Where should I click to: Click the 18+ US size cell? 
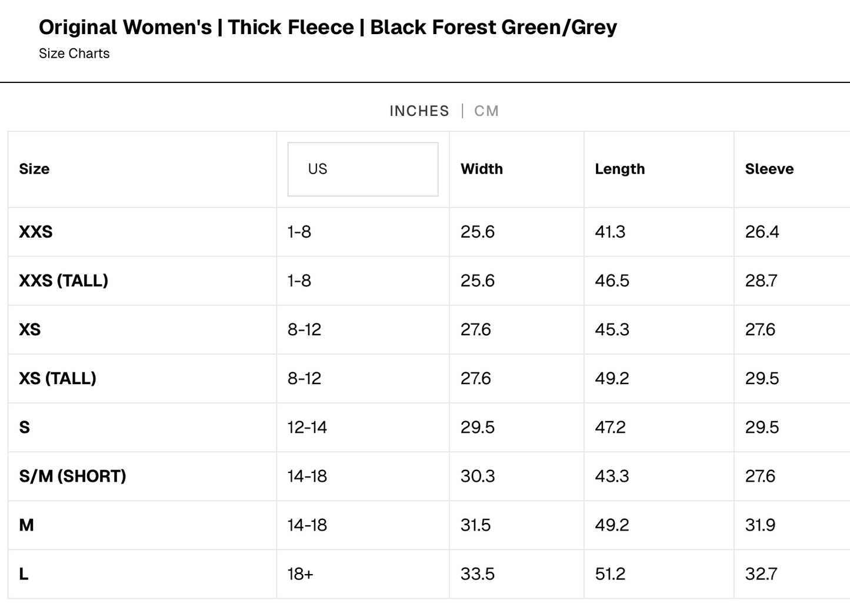pyautogui.click(x=300, y=573)
